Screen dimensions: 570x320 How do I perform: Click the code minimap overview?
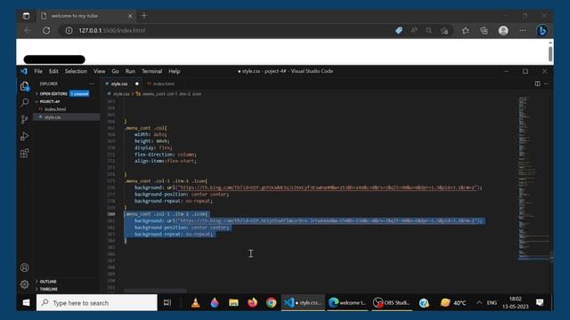click(x=533, y=178)
